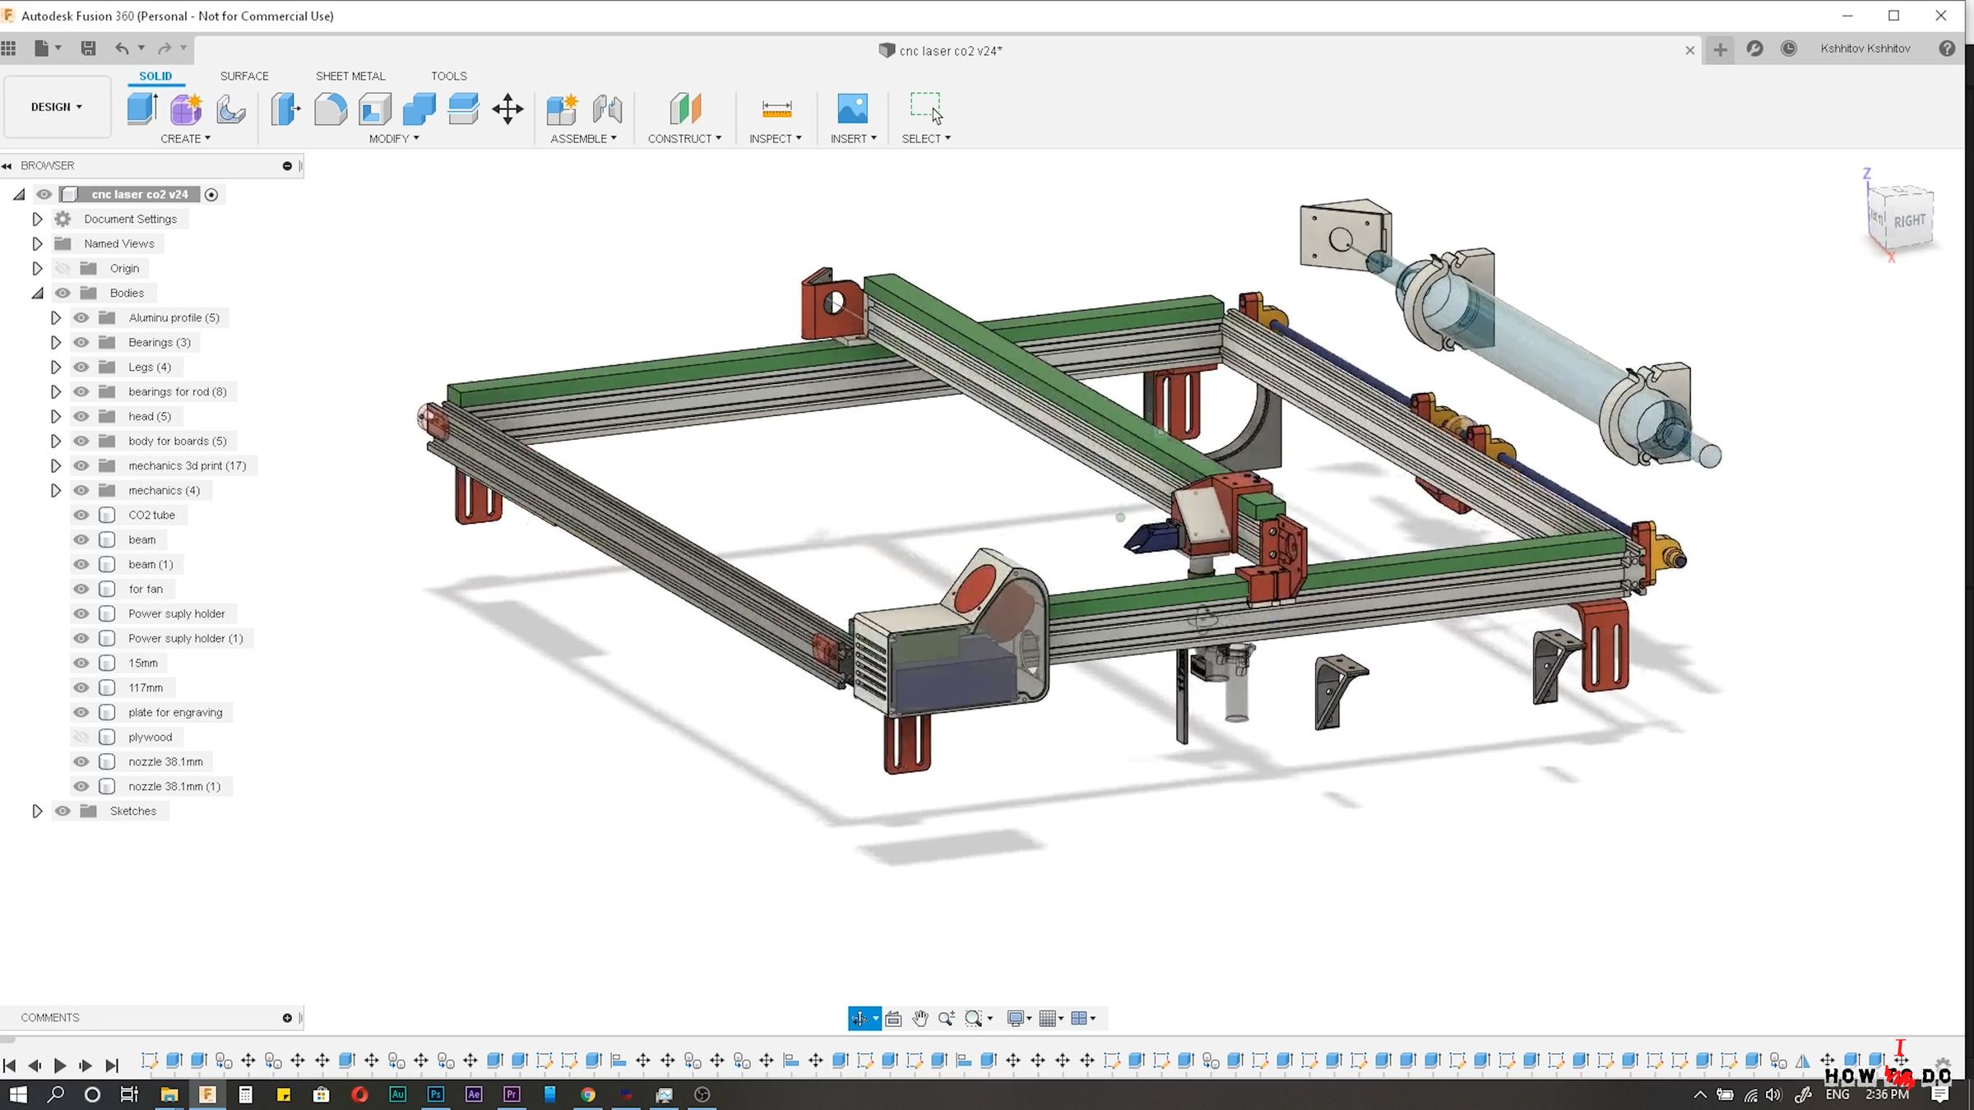Click the RIGHT face of the ViewCube

click(1908, 220)
